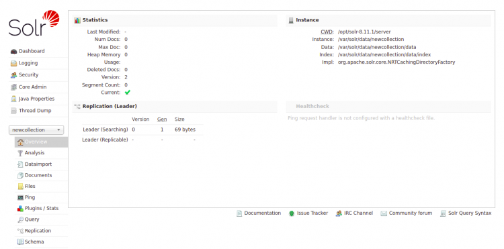Click the Dataimport icon

point(20,164)
